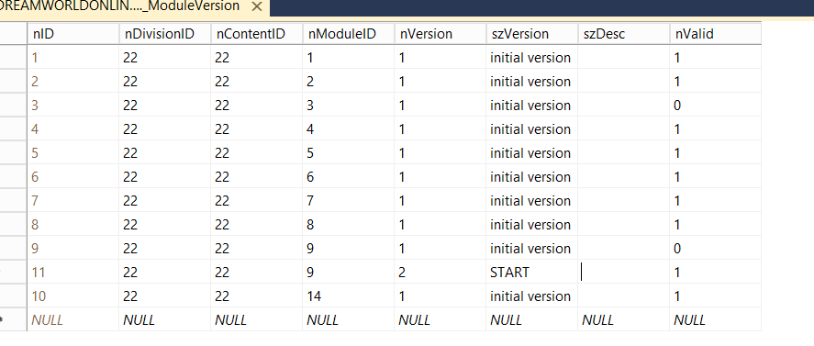Close the ModuleVersion tab

(256, 7)
